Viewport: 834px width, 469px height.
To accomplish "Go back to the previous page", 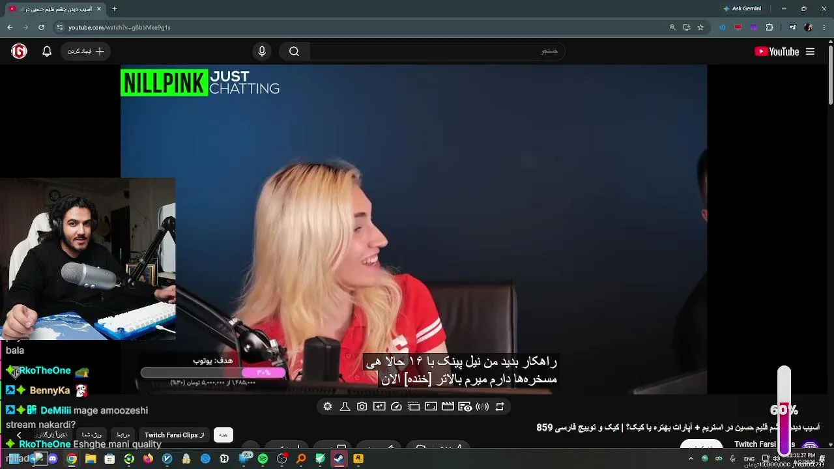I will click(10, 27).
